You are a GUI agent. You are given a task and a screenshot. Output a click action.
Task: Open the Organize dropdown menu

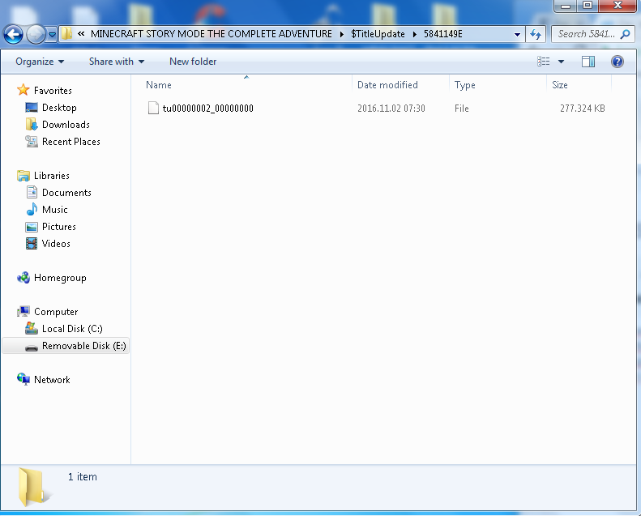coord(39,62)
